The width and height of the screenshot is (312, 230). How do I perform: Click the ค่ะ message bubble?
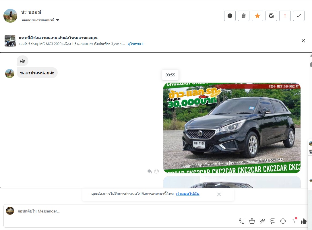[22, 61]
